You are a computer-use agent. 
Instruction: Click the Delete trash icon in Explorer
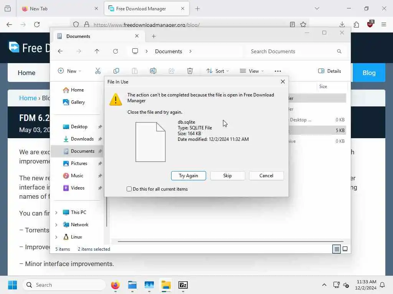tap(190, 71)
